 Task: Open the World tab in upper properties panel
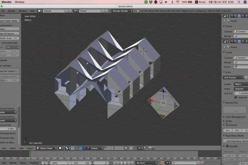243,16
